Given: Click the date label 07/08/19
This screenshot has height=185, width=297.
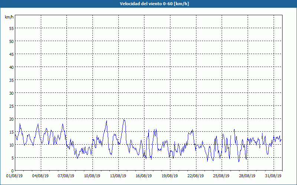Looking at the screenshot, I should tap(66, 176).
